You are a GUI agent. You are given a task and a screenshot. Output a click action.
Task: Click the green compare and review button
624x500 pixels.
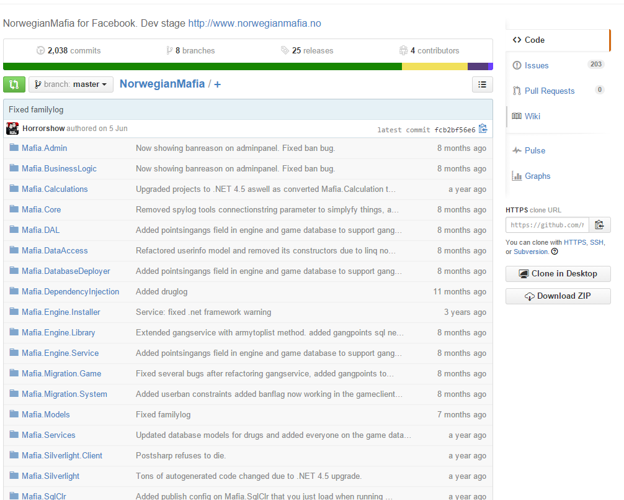(14, 84)
